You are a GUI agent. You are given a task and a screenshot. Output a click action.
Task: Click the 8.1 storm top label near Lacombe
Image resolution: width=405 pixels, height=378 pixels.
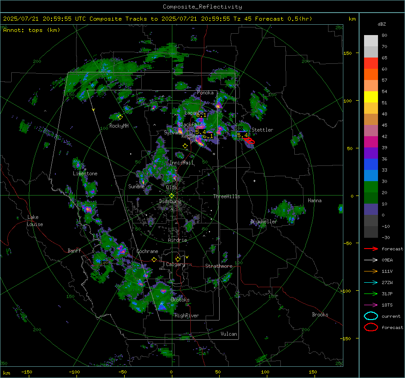coord(202,115)
